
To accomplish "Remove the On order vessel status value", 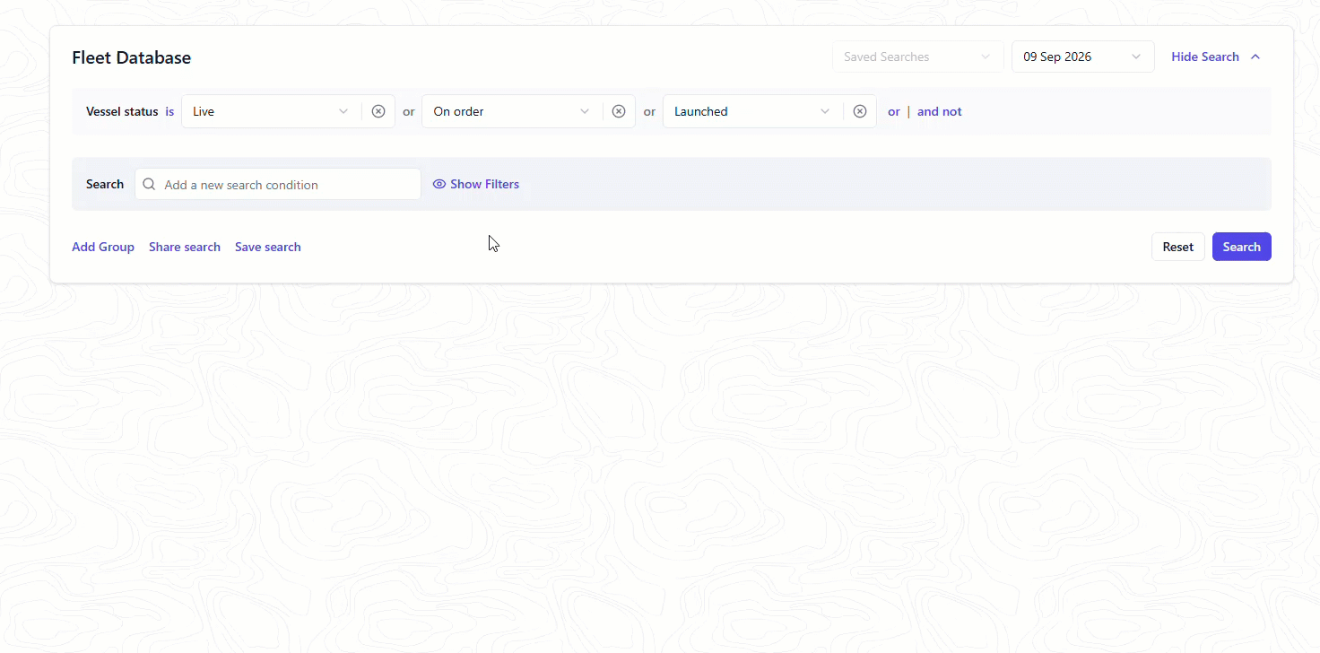I will coord(619,111).
